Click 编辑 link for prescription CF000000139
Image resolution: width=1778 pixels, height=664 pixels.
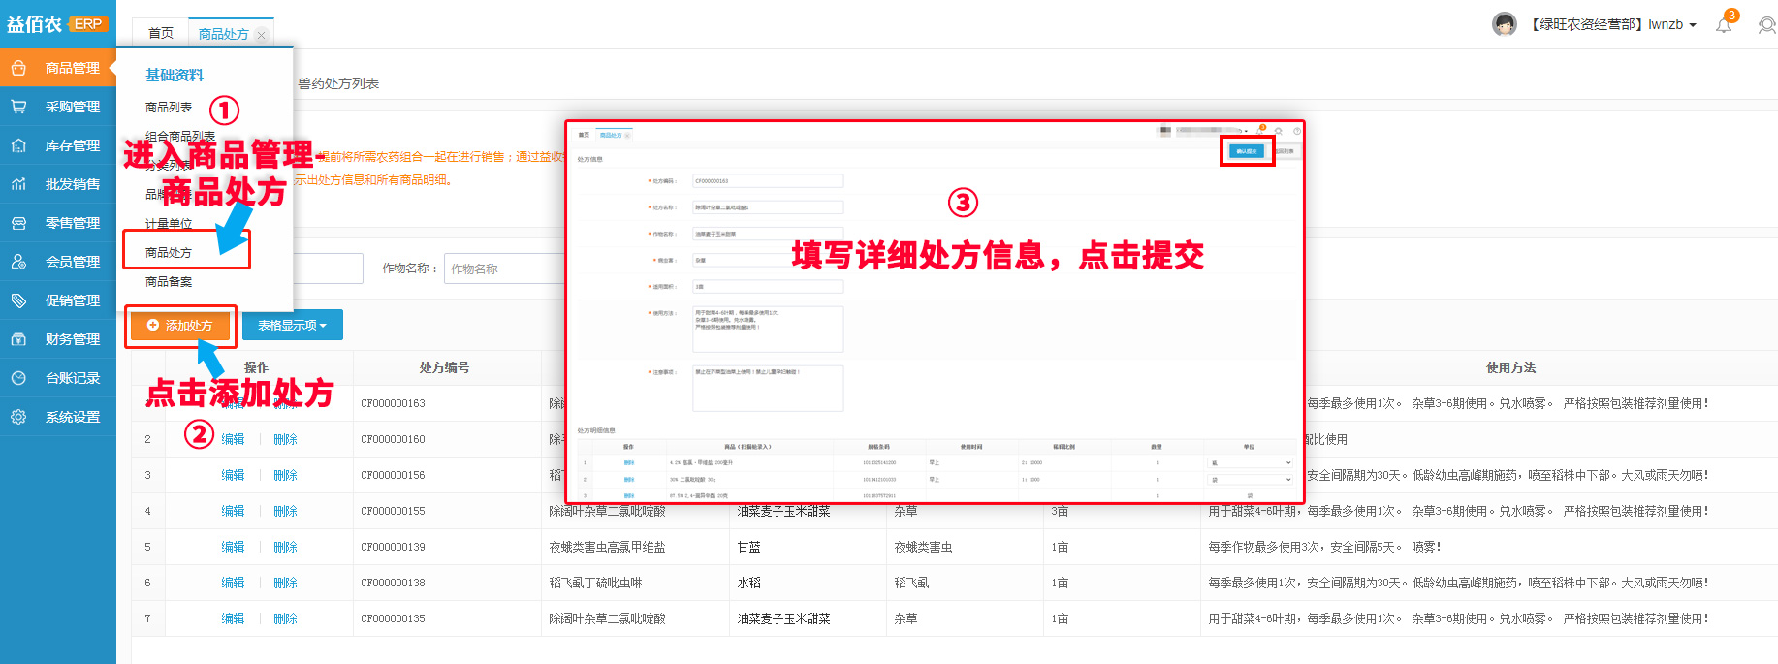coord(233,547)
